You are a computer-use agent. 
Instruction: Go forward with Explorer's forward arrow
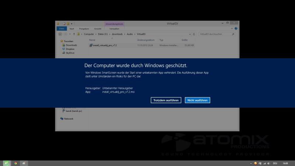click(66, 34)
